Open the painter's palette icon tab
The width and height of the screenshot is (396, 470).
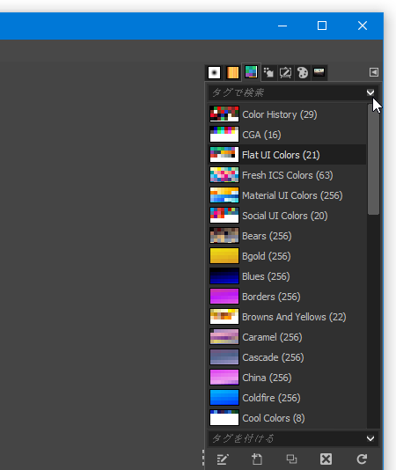point(303,72)
